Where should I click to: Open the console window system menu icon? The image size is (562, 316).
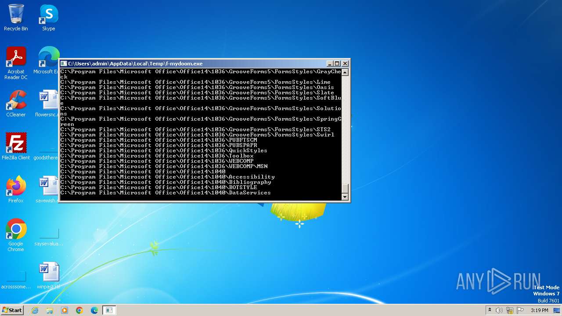(64, 64)
